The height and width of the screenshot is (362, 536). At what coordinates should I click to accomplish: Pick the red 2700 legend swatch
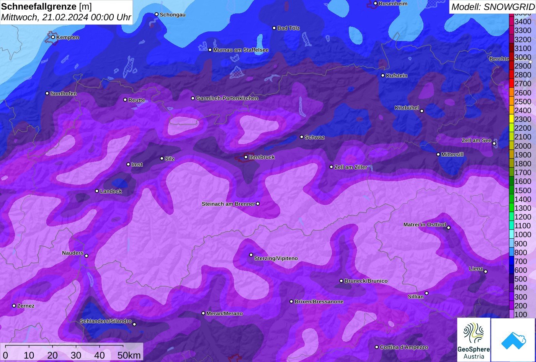511,84
